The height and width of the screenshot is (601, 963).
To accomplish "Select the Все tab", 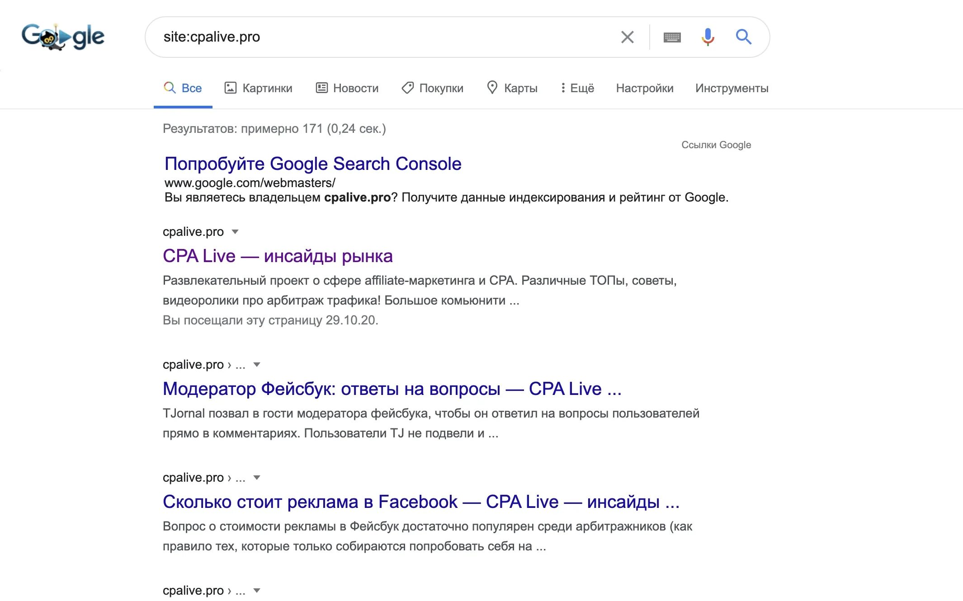I will coord(183,88).
